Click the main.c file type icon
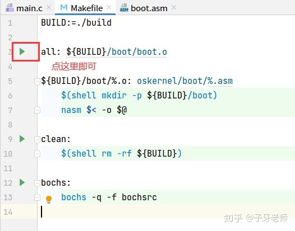This screenshot has height=231, width=295. tap(10, 8)
